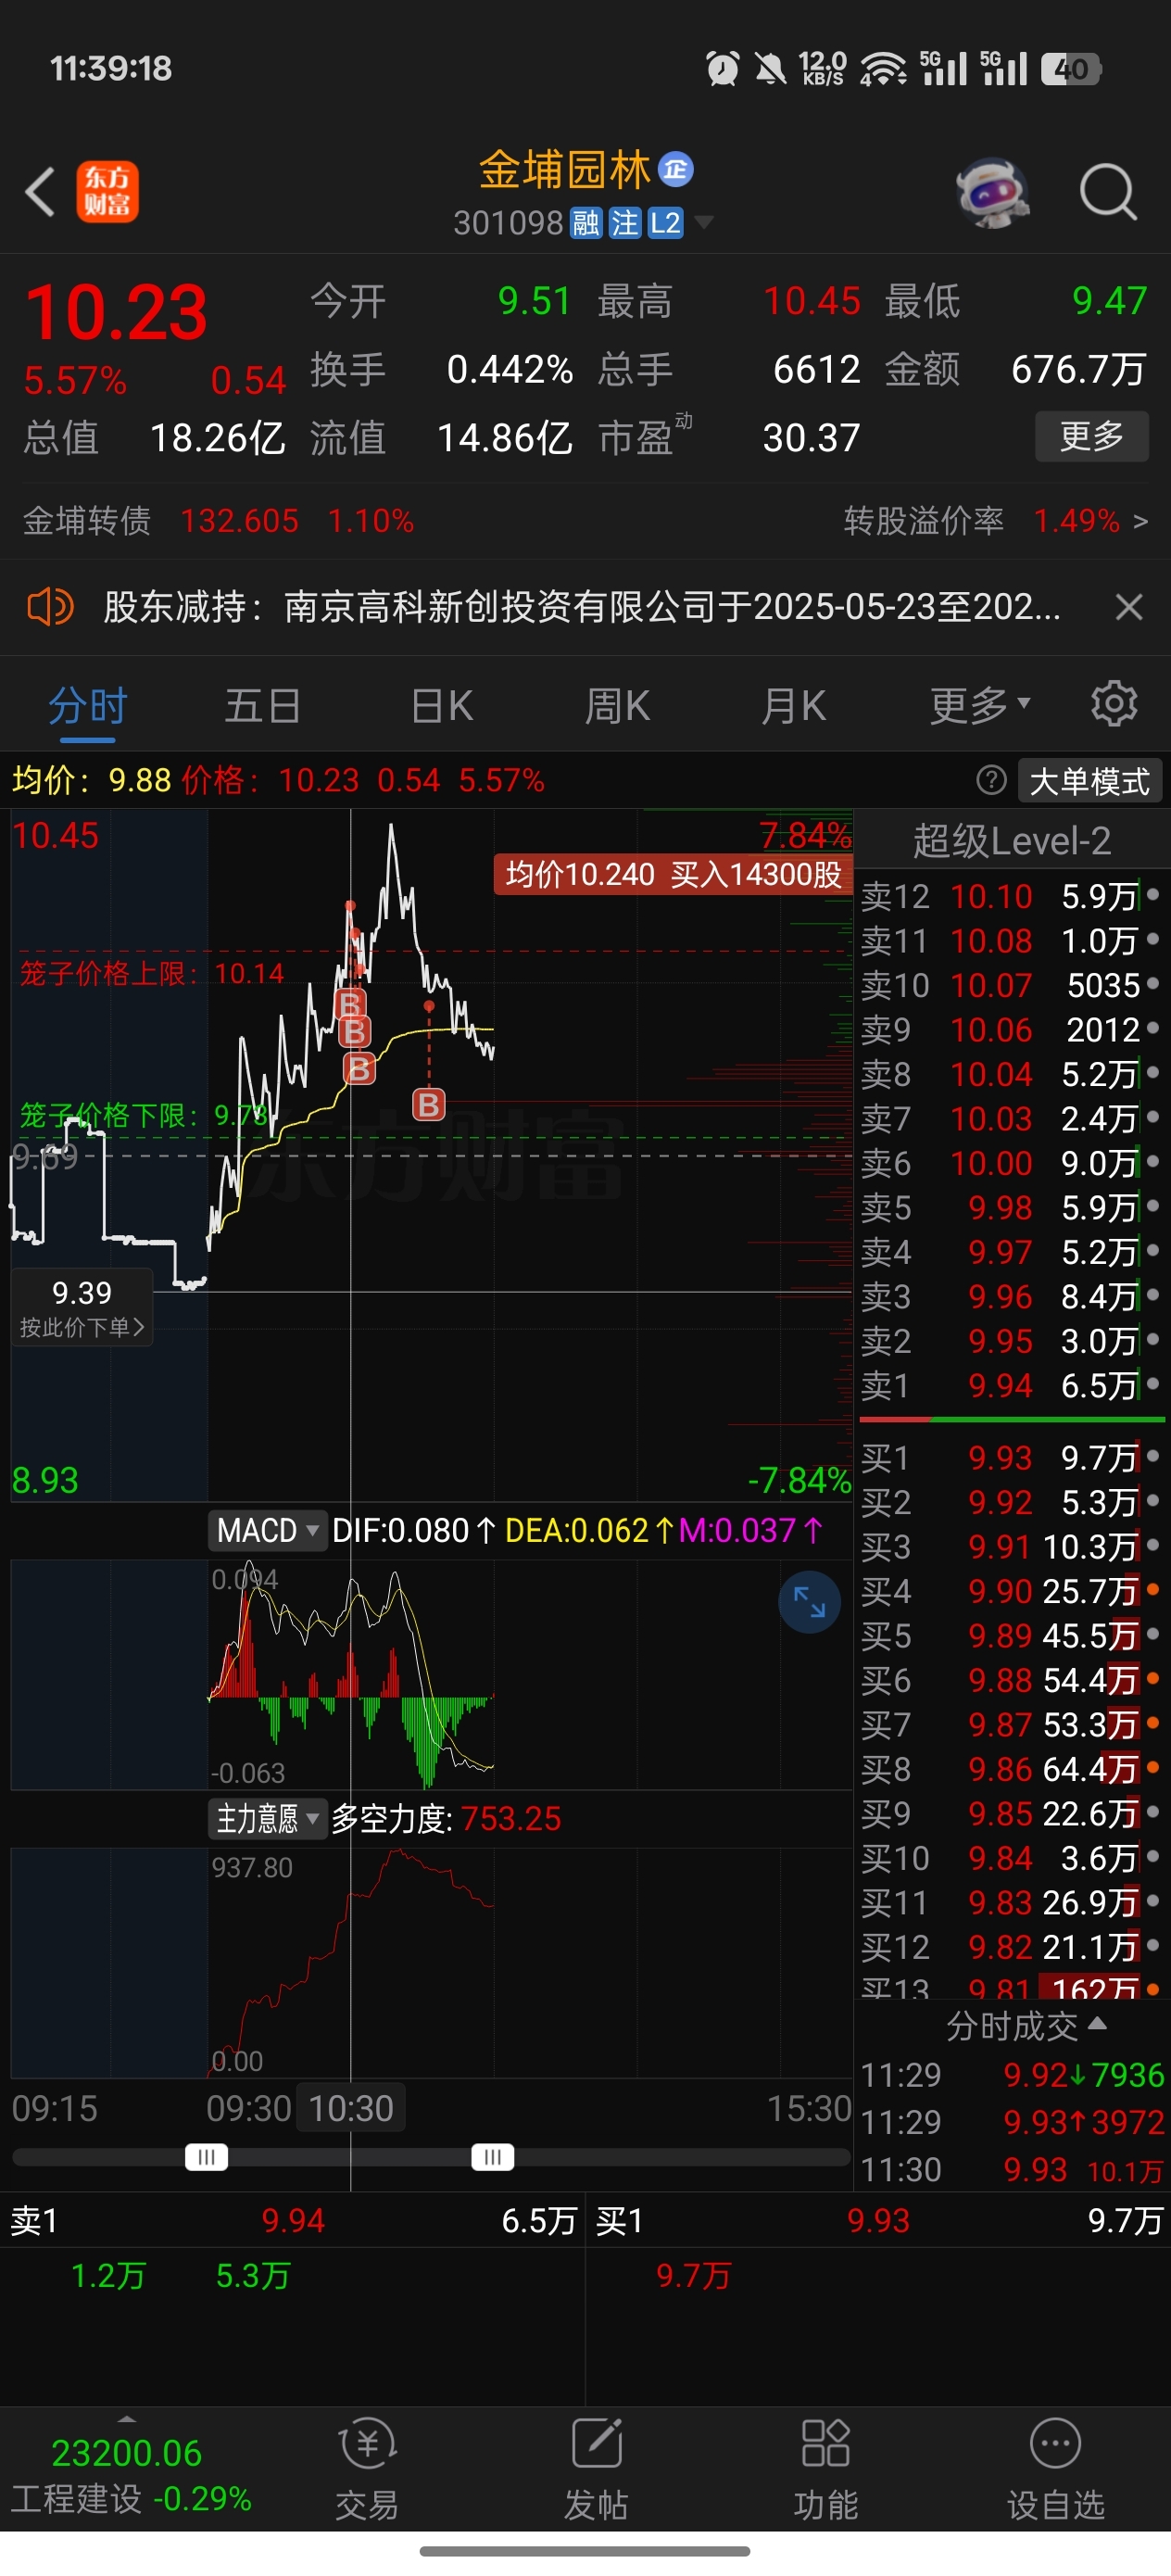Open 转股溢价率 arrow link

pos(996,521)
